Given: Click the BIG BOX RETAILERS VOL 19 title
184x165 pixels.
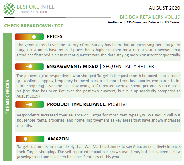Looking at the screenshot, I should (x=150, y=17).
